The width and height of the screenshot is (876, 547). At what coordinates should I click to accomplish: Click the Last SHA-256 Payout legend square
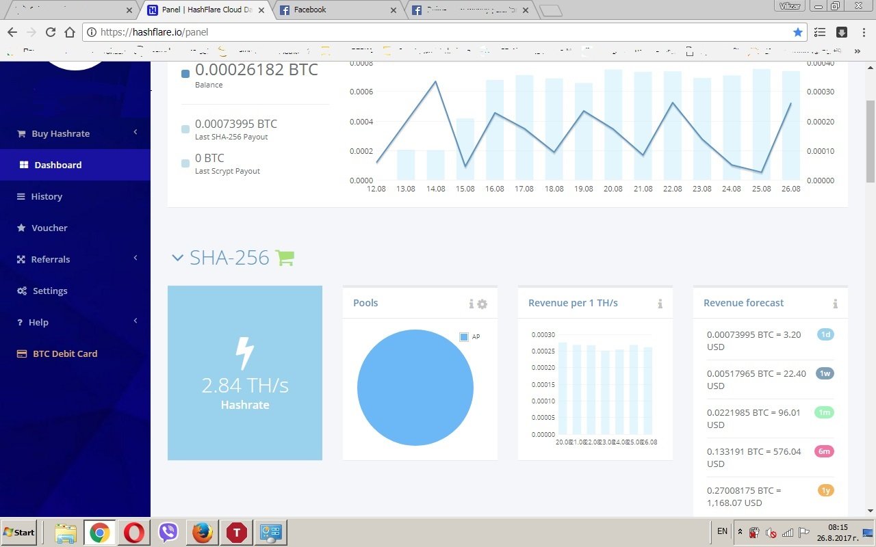tap(186, 129)
